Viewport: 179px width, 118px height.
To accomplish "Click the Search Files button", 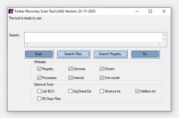I will [x=73, y=54].
